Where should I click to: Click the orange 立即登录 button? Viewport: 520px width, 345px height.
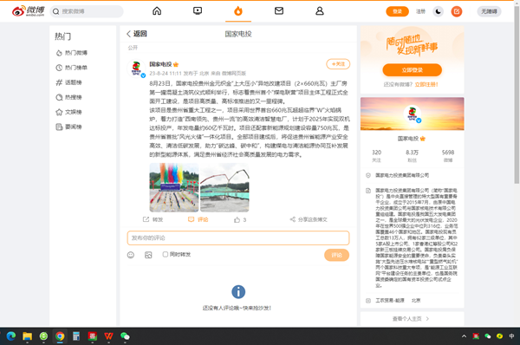click(412, 70)
